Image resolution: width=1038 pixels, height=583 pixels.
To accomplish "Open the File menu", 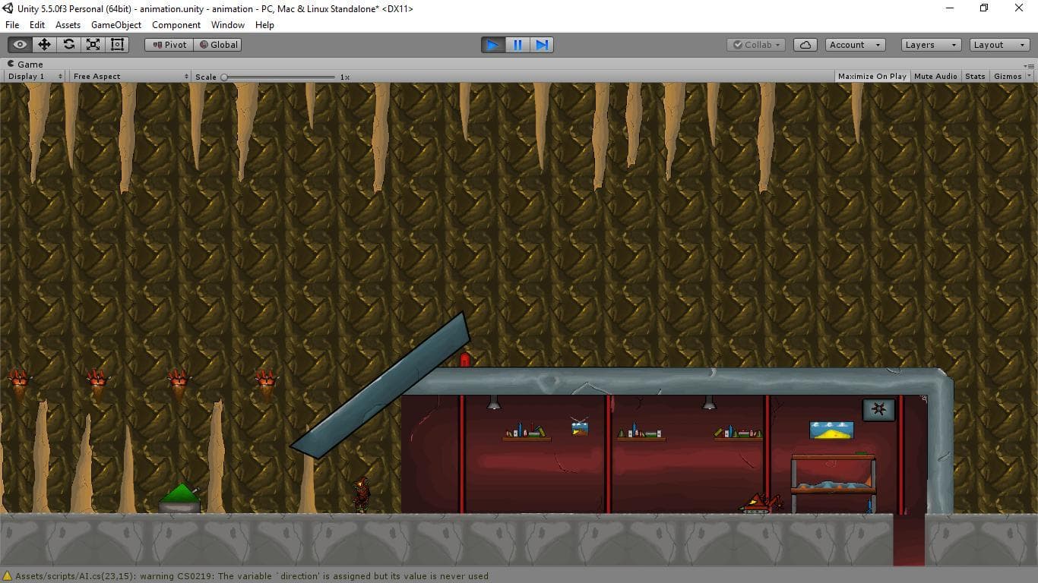I will (12, 25).
